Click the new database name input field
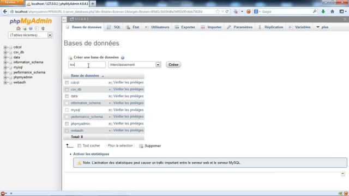 [87, 65]
